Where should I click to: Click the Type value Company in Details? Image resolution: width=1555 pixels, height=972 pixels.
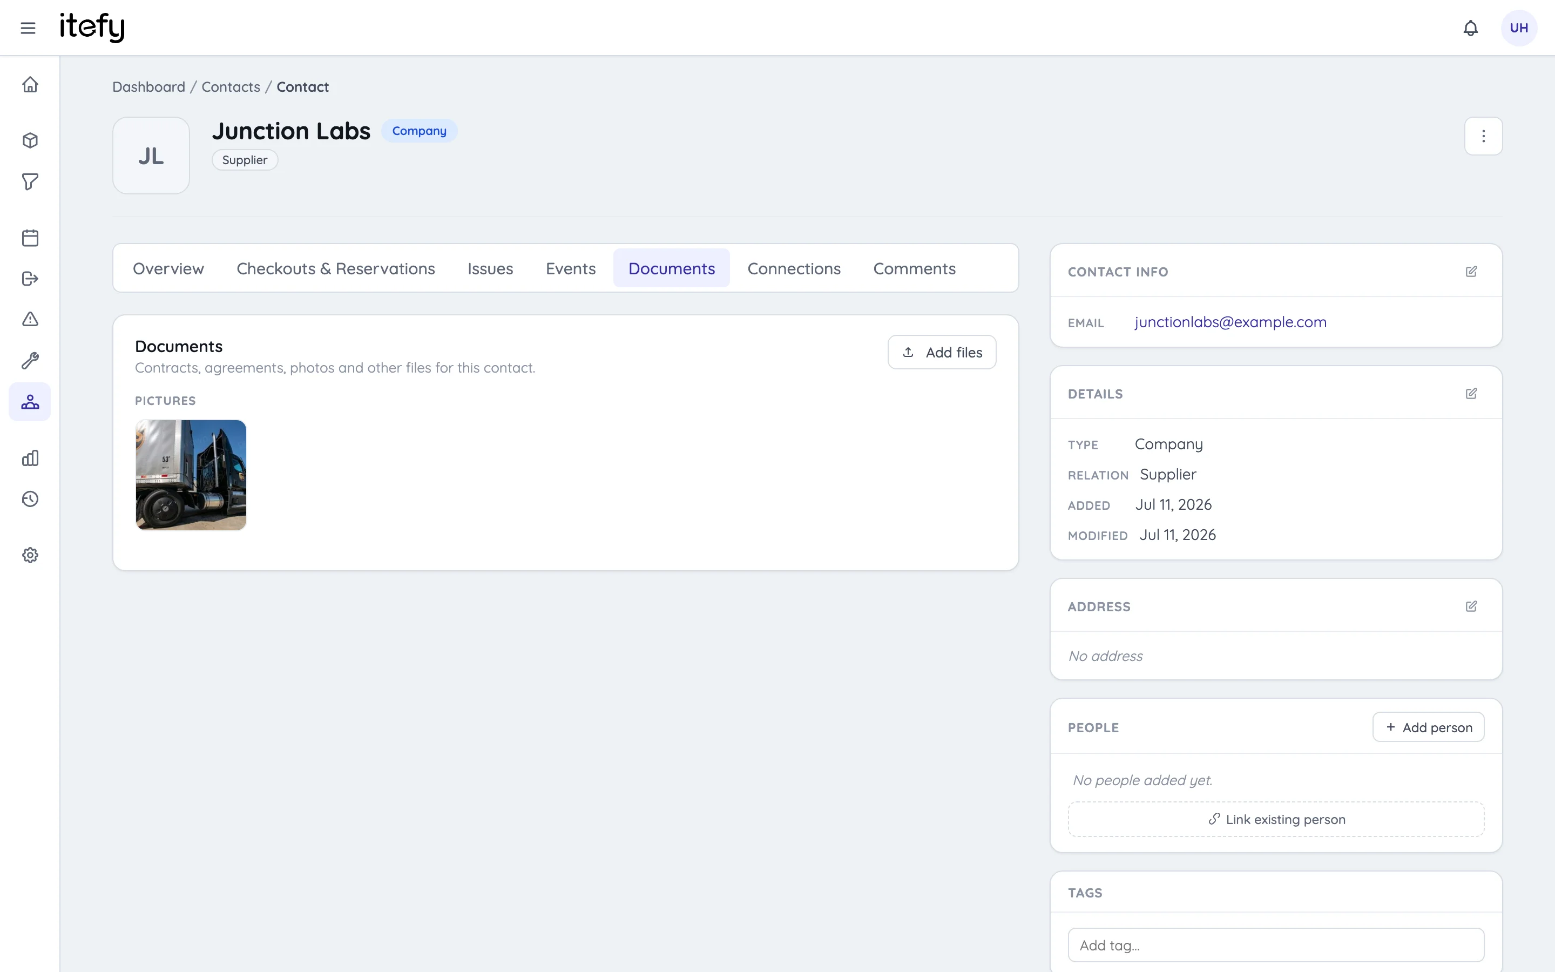pos(1168,444)
